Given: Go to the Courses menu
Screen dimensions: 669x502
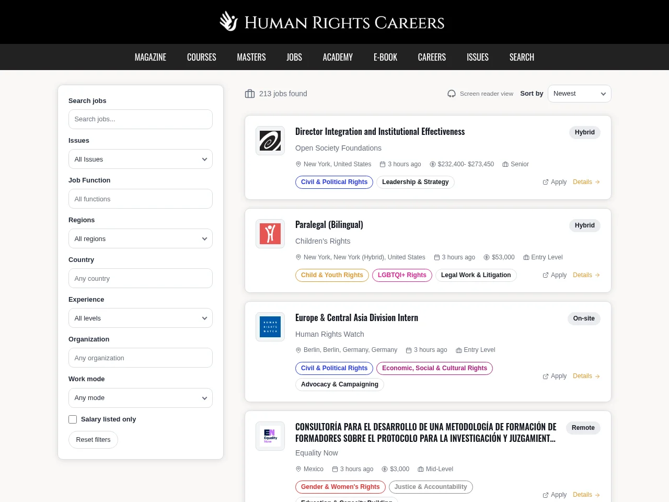Looking at the screenshot, I should (202, 57).
